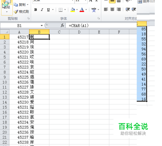This screenshot has height=146, width=162.
Task: Click cell B1 showing 啊
Action: point(39,37)
